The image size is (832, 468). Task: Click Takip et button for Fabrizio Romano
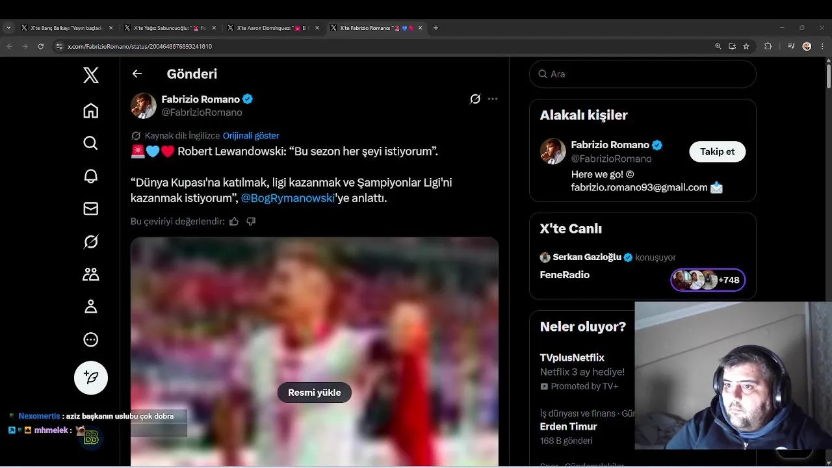click(718, 151)
